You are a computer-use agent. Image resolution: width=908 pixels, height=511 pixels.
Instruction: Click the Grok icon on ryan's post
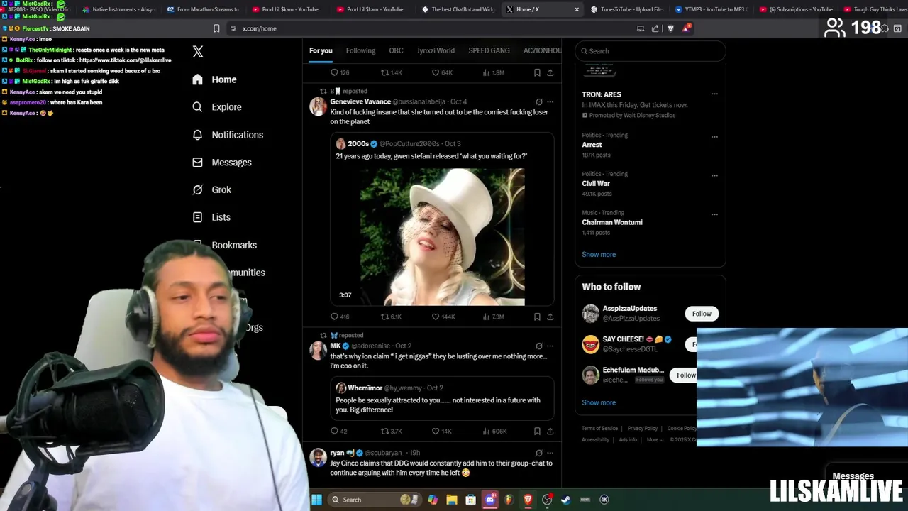[539, 453]
